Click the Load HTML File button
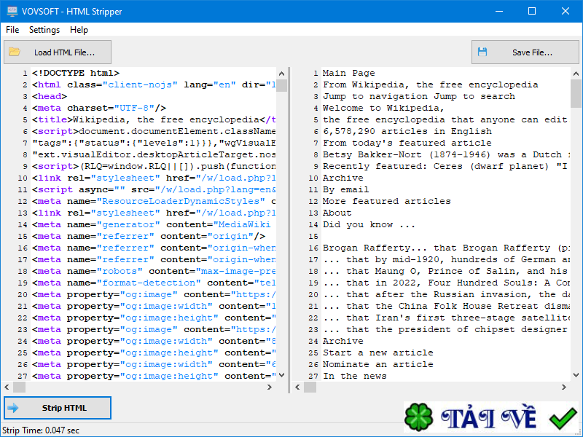 coord(58,52)
